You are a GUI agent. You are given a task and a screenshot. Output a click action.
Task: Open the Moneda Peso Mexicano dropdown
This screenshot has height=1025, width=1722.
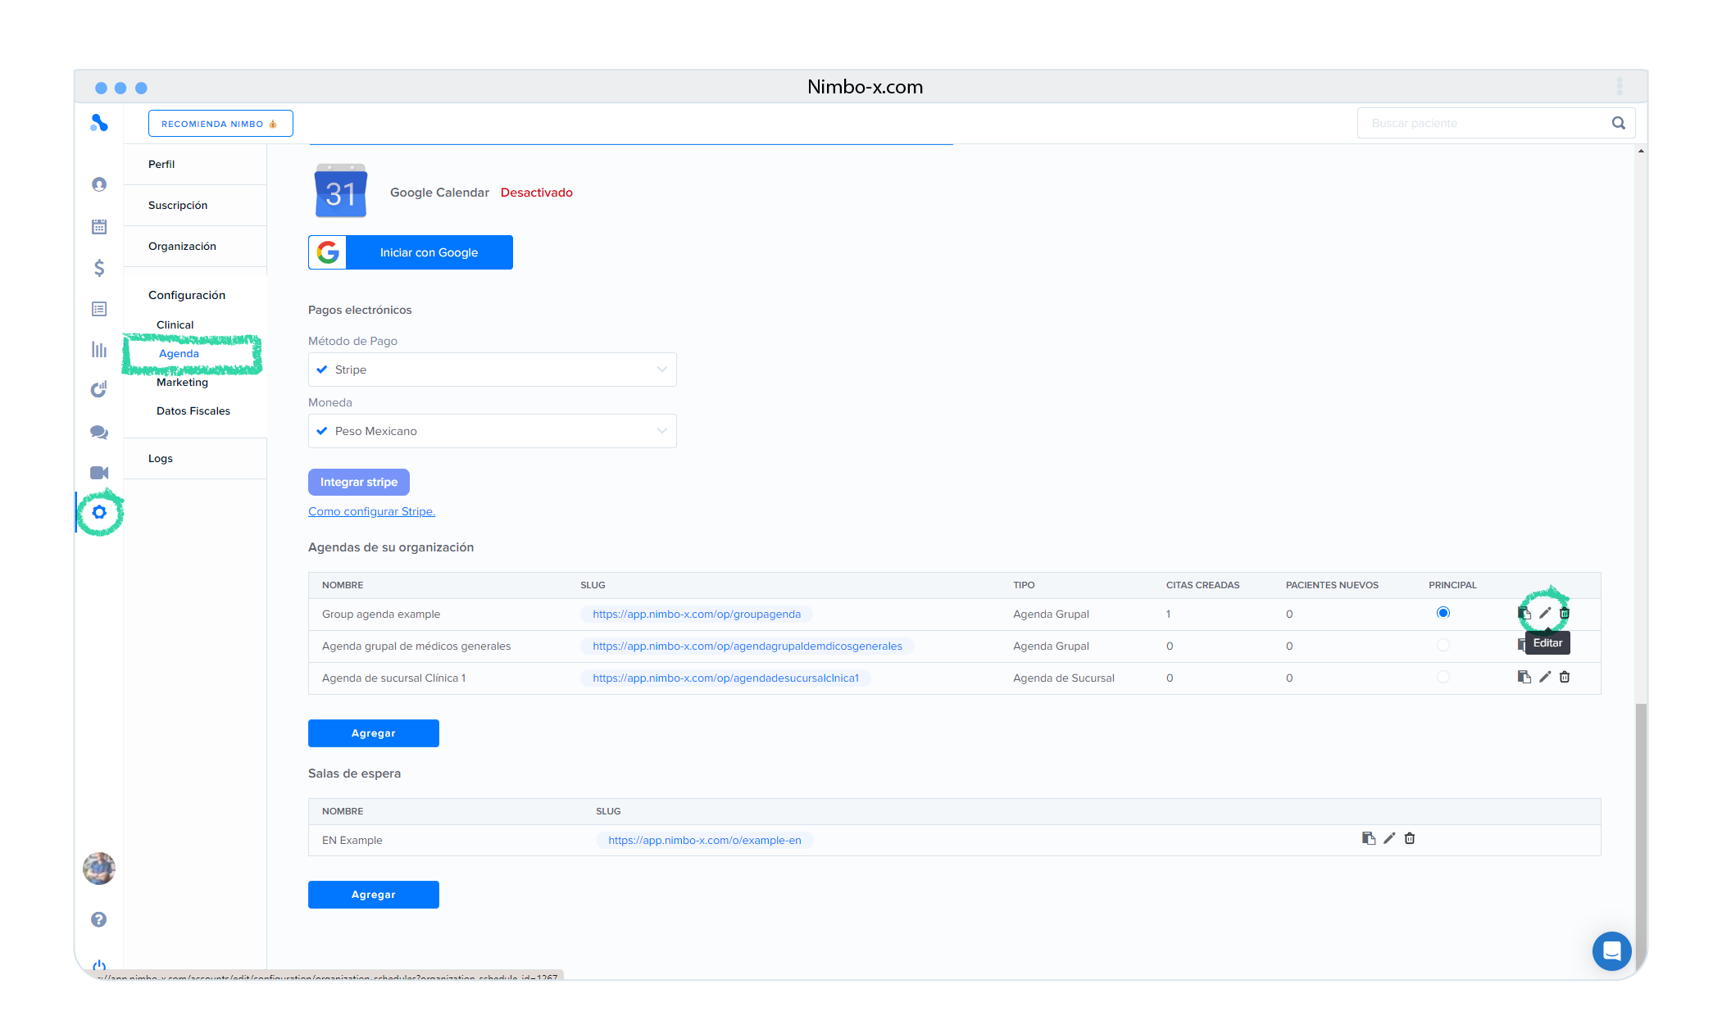click(x=492, y=431)
